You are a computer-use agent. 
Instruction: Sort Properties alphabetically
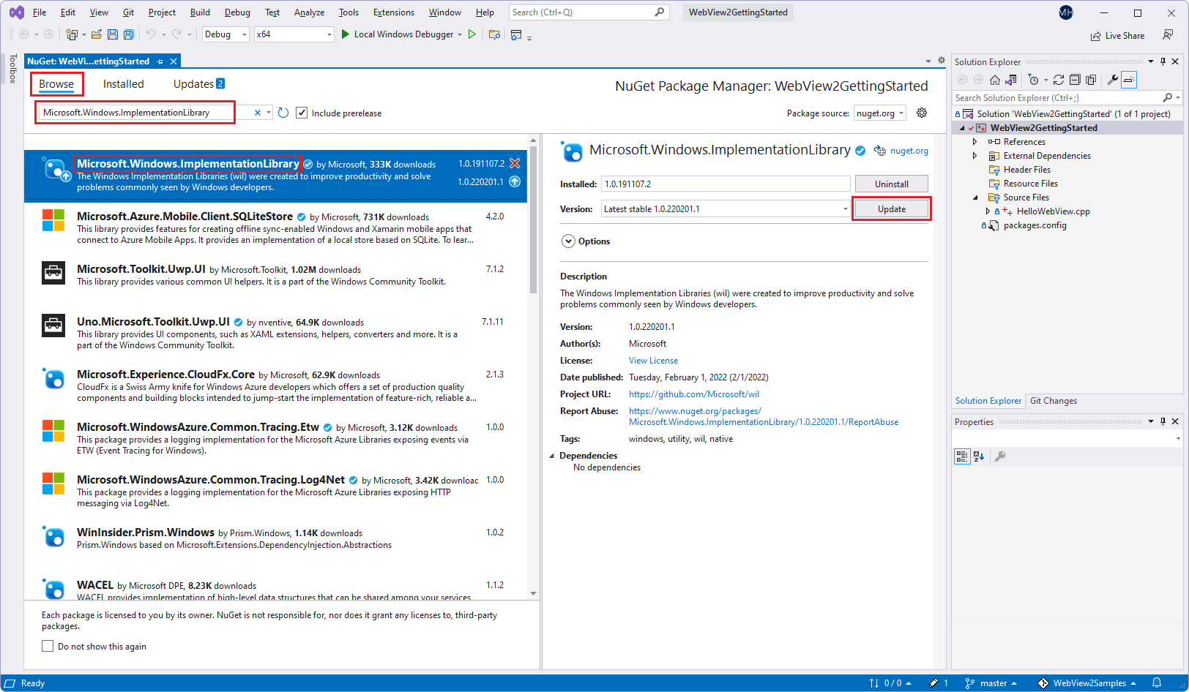980,456
